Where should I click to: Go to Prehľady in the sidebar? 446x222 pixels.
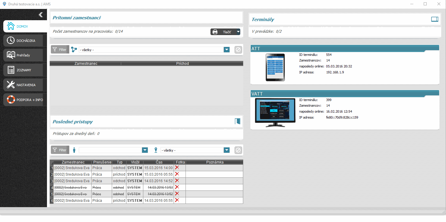pyautogui.click(x=25, y=55)
